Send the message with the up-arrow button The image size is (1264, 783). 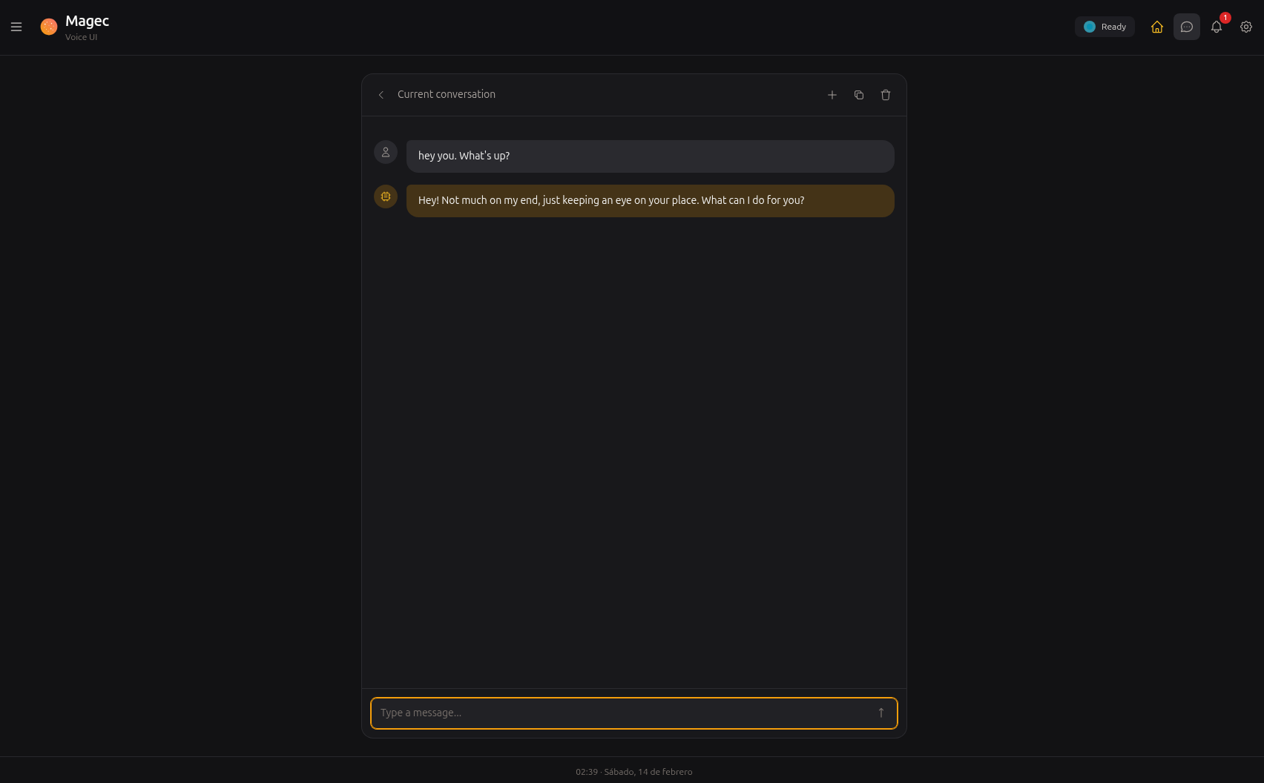pos(881,713)
